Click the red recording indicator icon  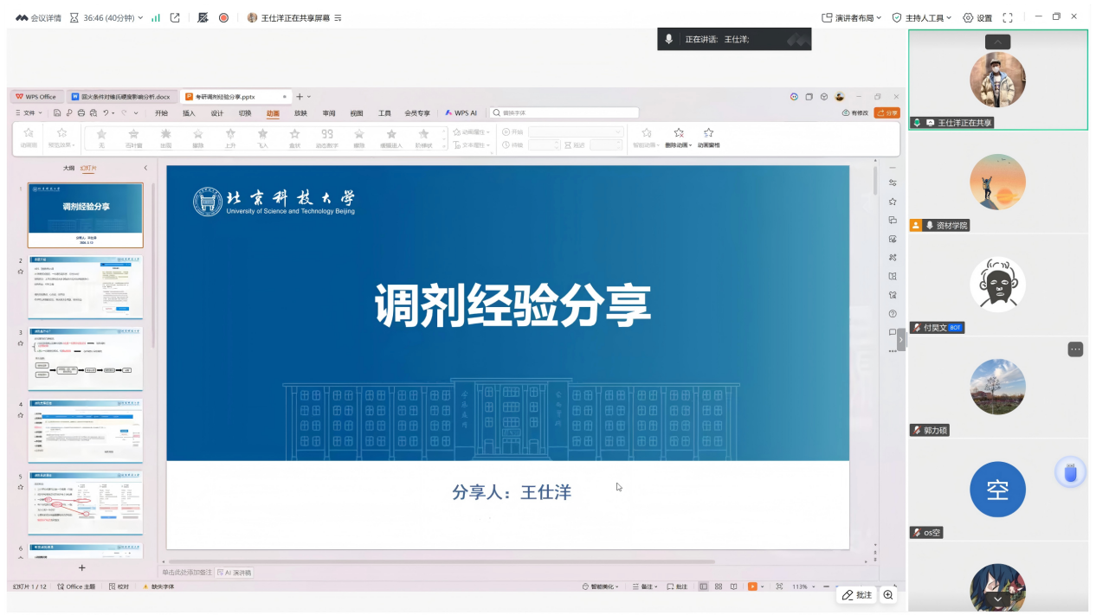click(223, 17)
